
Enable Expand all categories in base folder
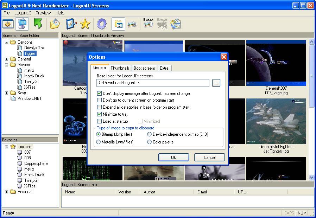point(99,107)
